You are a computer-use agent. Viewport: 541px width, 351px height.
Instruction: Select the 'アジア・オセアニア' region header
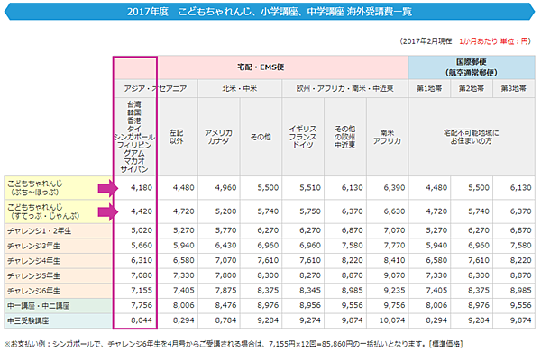click(156, 88)
